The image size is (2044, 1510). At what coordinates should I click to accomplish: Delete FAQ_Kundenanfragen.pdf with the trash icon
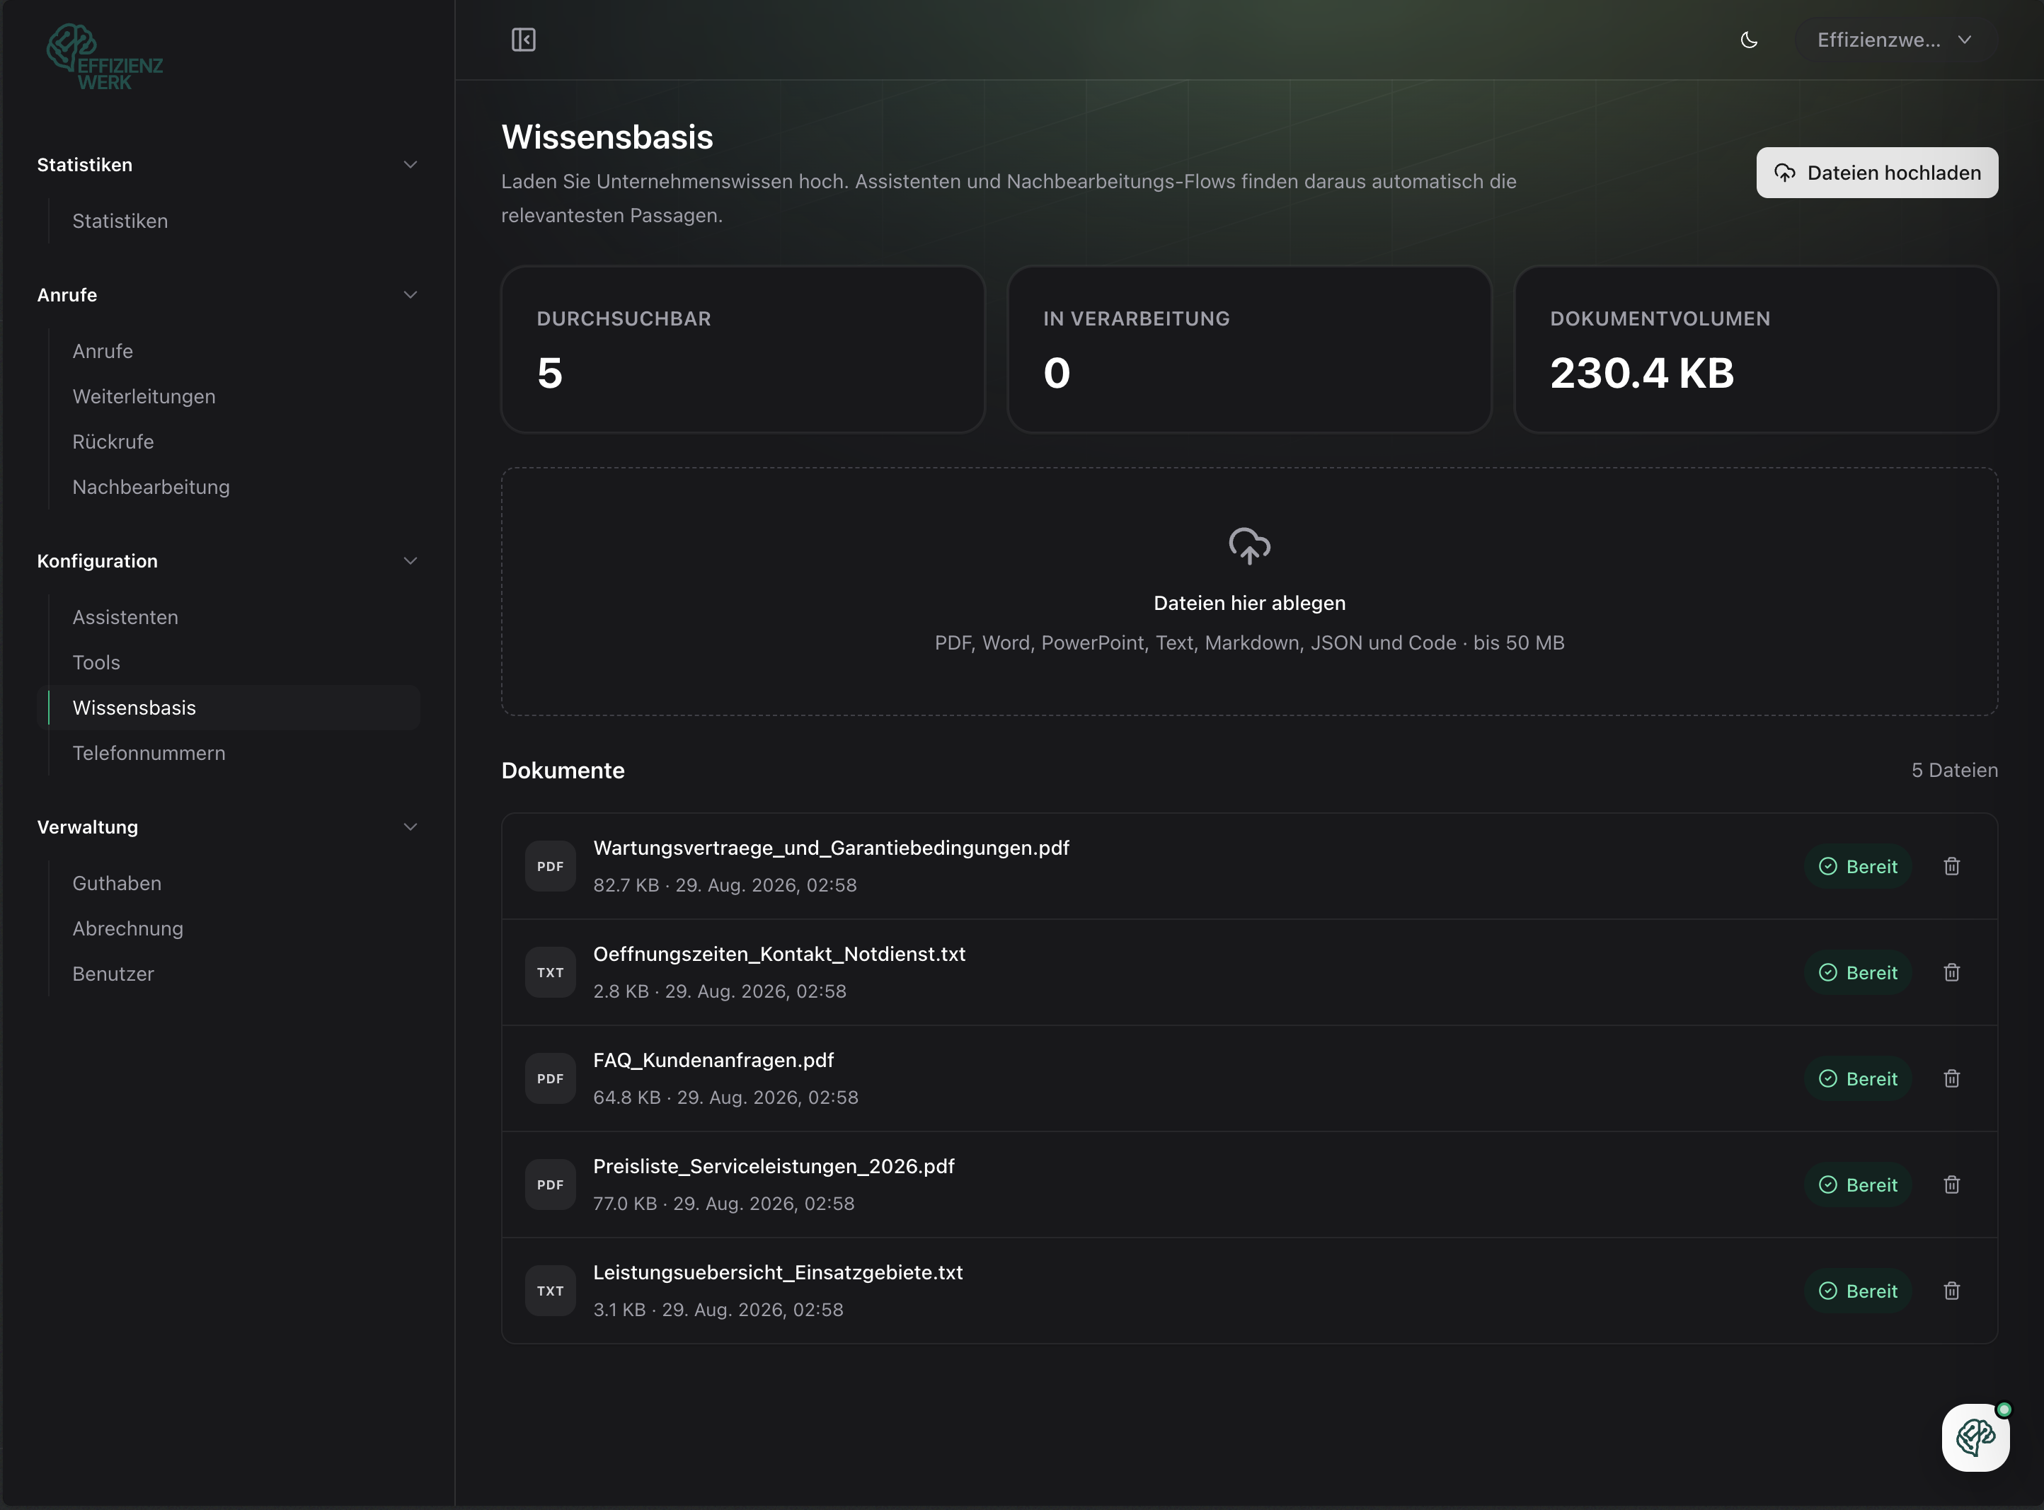click(1952, 1078)
